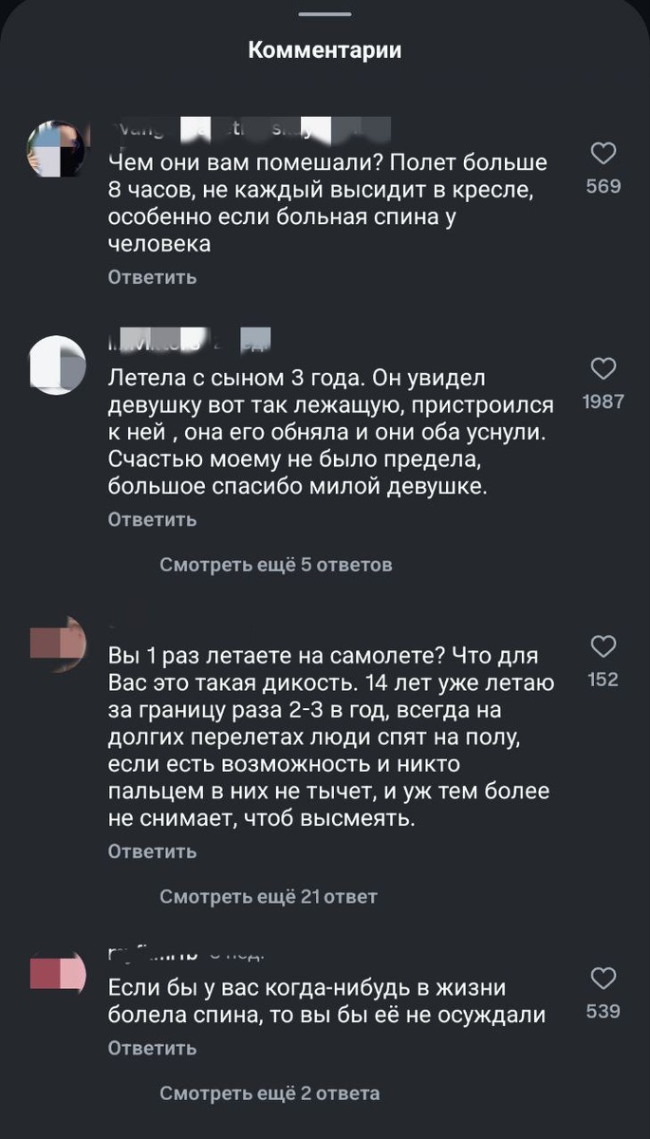Tap the drag handle above the header
Viewport: 650px width, 1139px height.
pos(325,15)
